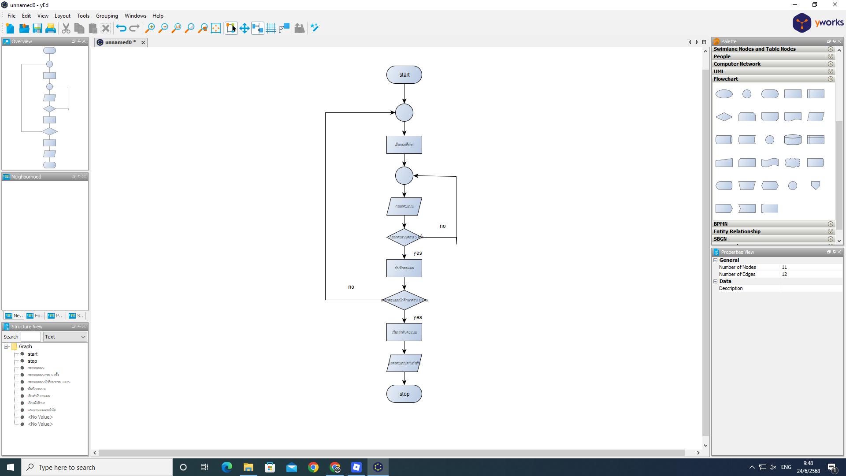Select 'stop' in the Structure View tree
This screenshot has width=846, height=476.
point(33,361)
